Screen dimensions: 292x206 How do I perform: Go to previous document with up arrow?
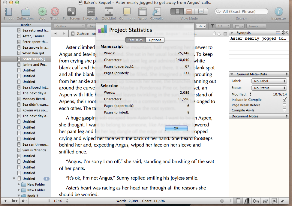pyautogui.click(x=214, y=34)
